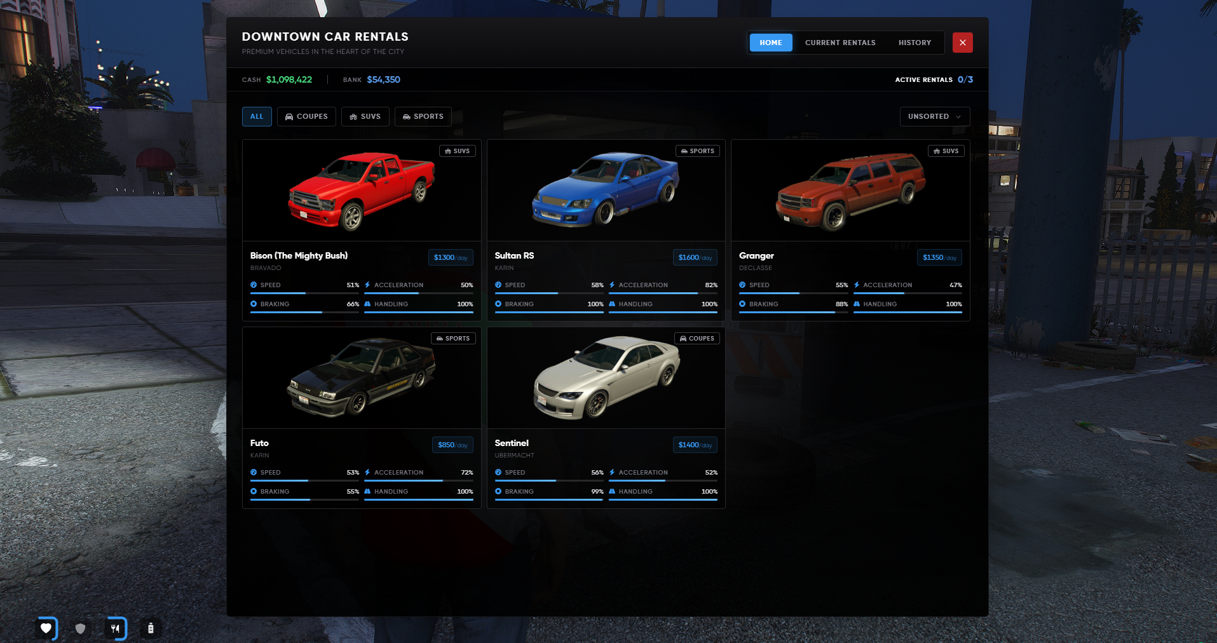Click the 'DECLASSE' manufacturer label
The image size is (1217, 643).
pos(756,268)
